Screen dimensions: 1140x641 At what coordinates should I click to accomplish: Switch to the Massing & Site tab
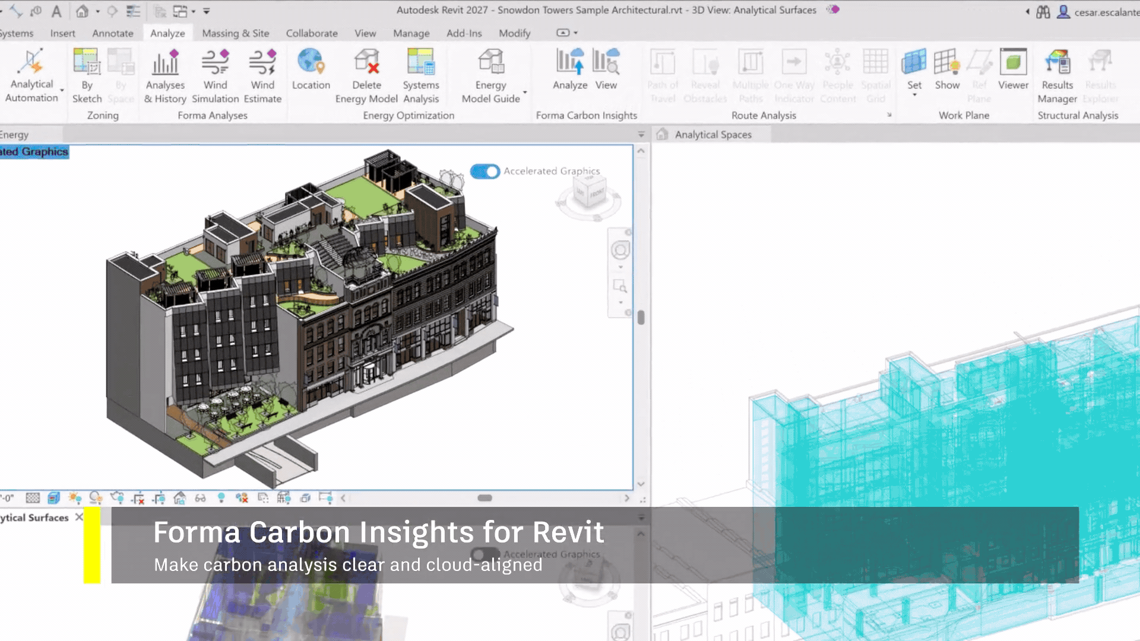[x=235, y=33]
